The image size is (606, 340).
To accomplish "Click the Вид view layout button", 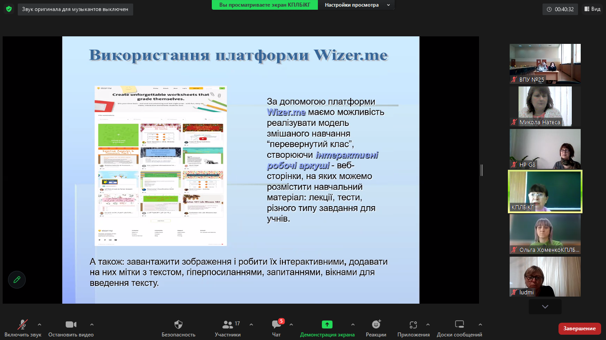I will click(592, 9).
